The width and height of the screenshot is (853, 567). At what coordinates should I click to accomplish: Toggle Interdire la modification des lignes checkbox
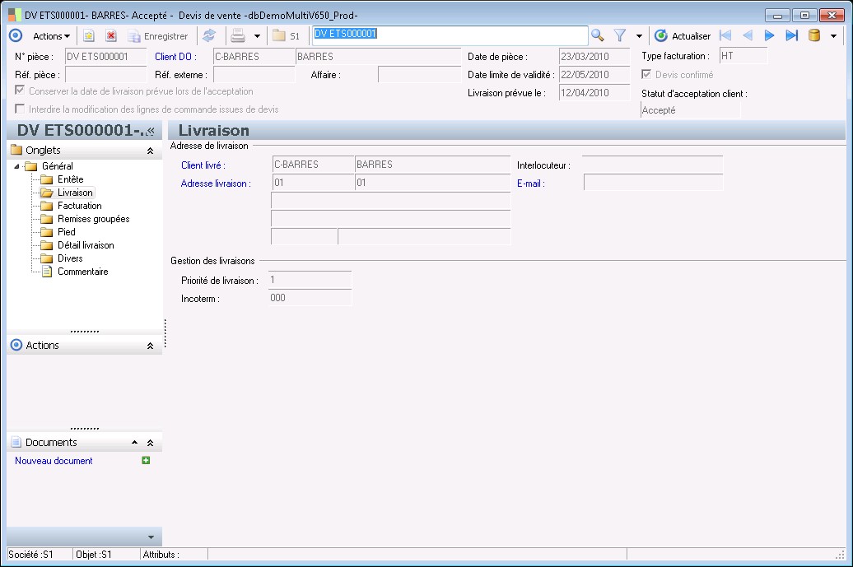click(21, 109)
